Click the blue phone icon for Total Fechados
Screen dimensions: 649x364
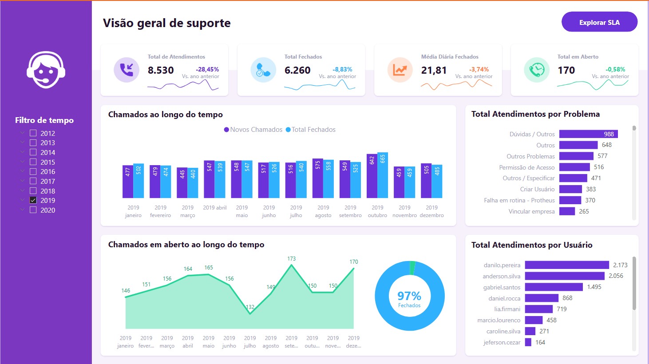click(263, 70)
